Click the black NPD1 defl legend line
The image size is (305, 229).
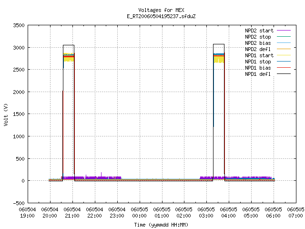click(x=284, y=74)
